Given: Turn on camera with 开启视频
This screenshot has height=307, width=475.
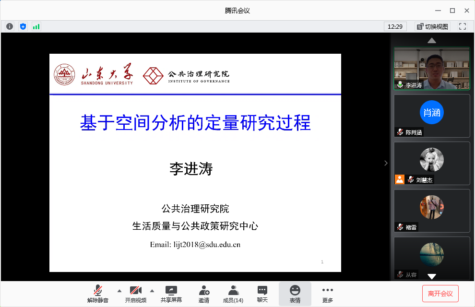Looking at the screenshot, I should point(135,294).
